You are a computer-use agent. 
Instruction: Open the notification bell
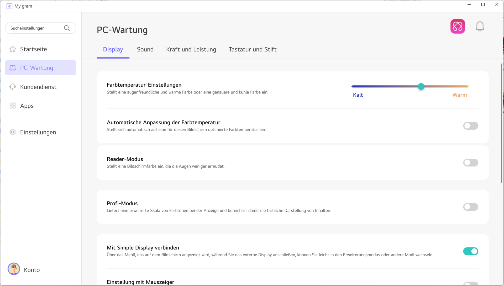tap(480, 26)
